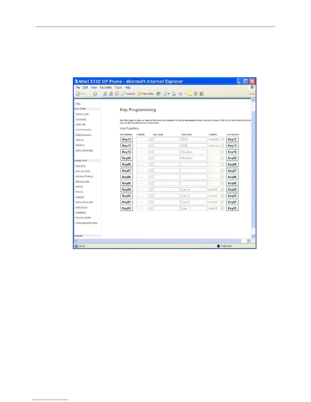311x402 pixels.
Task: Click the vertical scrollbar up arrow
Action: 253,100
